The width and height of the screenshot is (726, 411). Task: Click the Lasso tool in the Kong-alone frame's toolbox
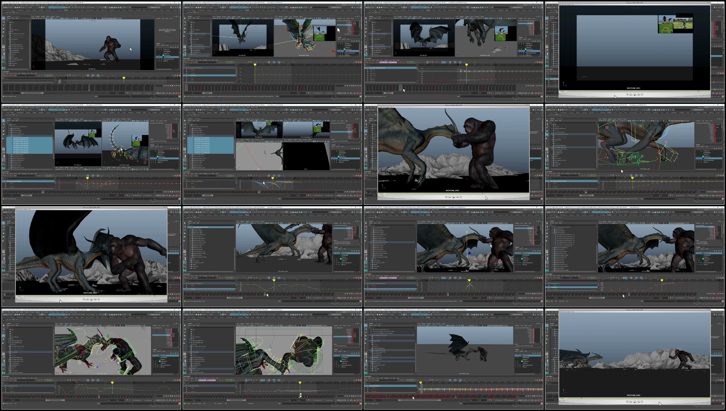[4, 22]
